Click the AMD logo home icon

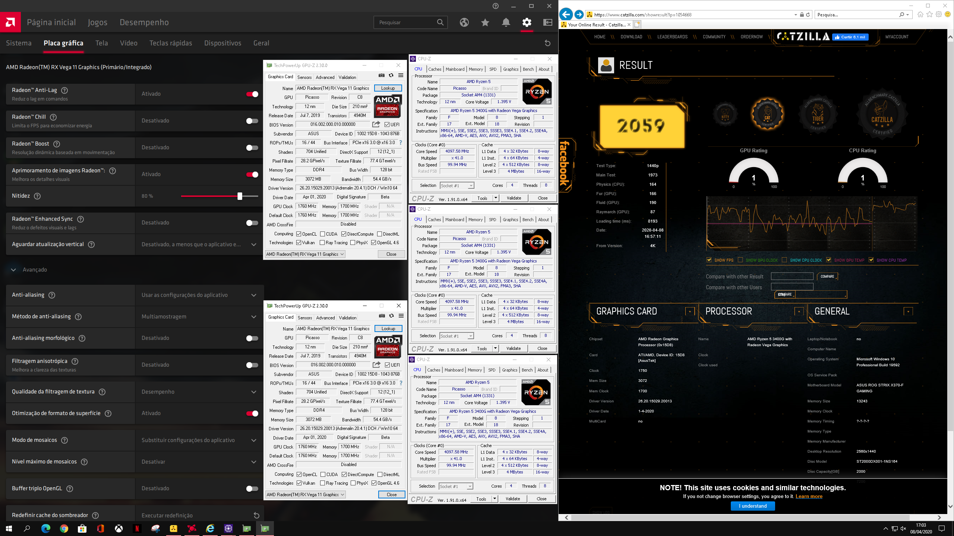(x=10, y=22)
